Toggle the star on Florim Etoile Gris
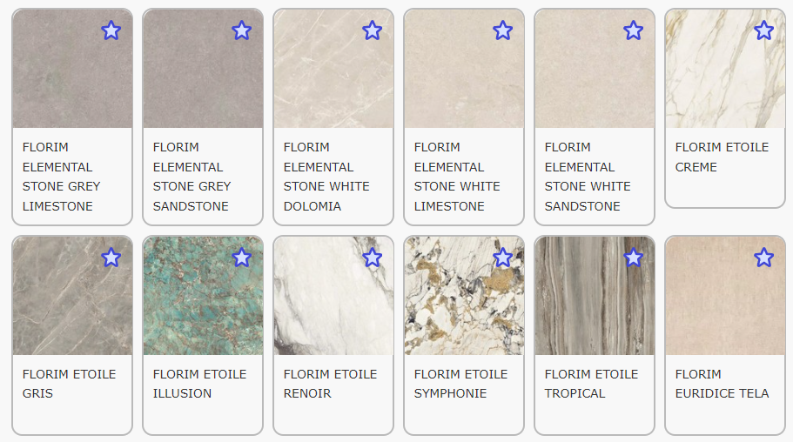The width and height of the screenshot is (793, 442). click(x=111, y=258)
